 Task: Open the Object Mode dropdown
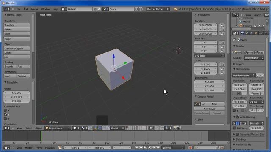pos(58,128)
